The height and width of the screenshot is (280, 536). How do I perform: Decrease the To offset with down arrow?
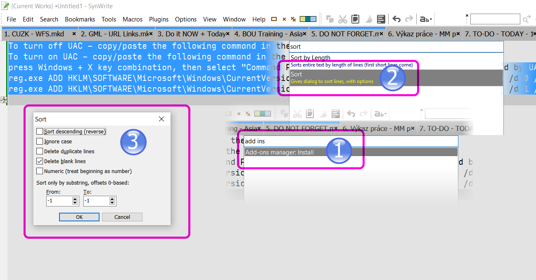112,203
